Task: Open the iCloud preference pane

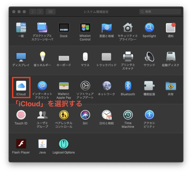Action: click(x=21, y=86)
